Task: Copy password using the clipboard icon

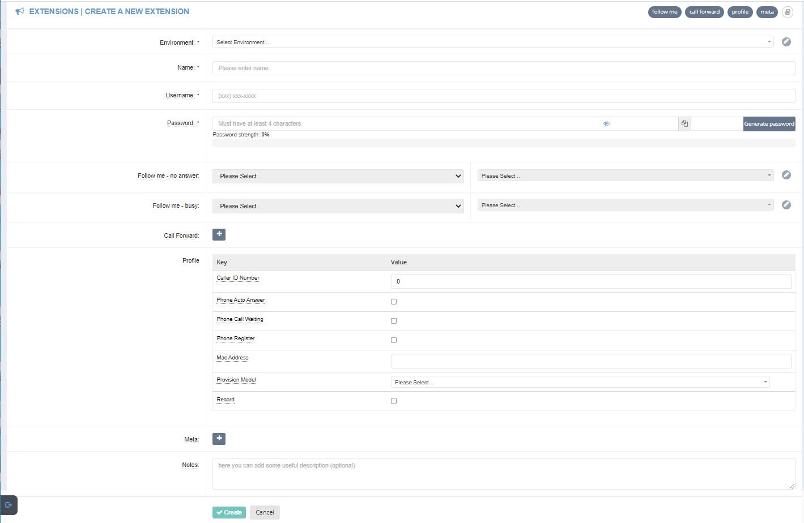Action: tap(685, 123)
